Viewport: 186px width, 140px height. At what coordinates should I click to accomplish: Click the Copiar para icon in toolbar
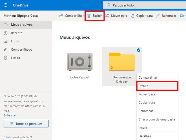(x=132, y=16)
